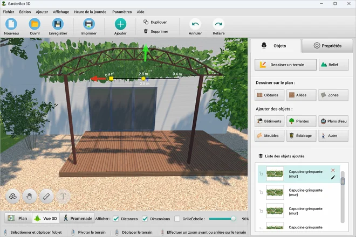
Task: Delete the selected Capucine grimpante with red X
Action: tap(333, 170)
